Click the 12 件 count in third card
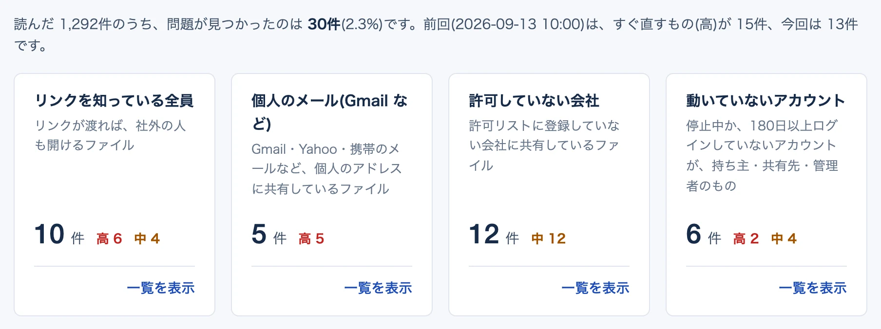 point(494,235)
